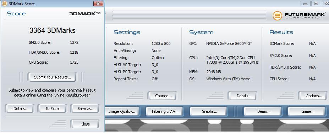Screen dimensions: 329x134
Task: Click the 3DMark06 logo in Score window
Action: coord(85,13)
